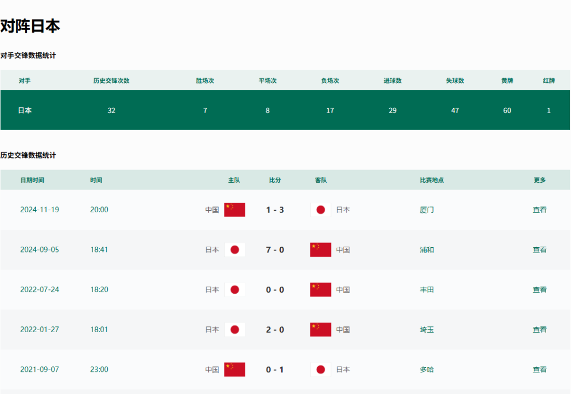This screenshot has width=571, height=394.
Task: View details of the 多哈 match via 查看
Action: [x=539, y=370]
